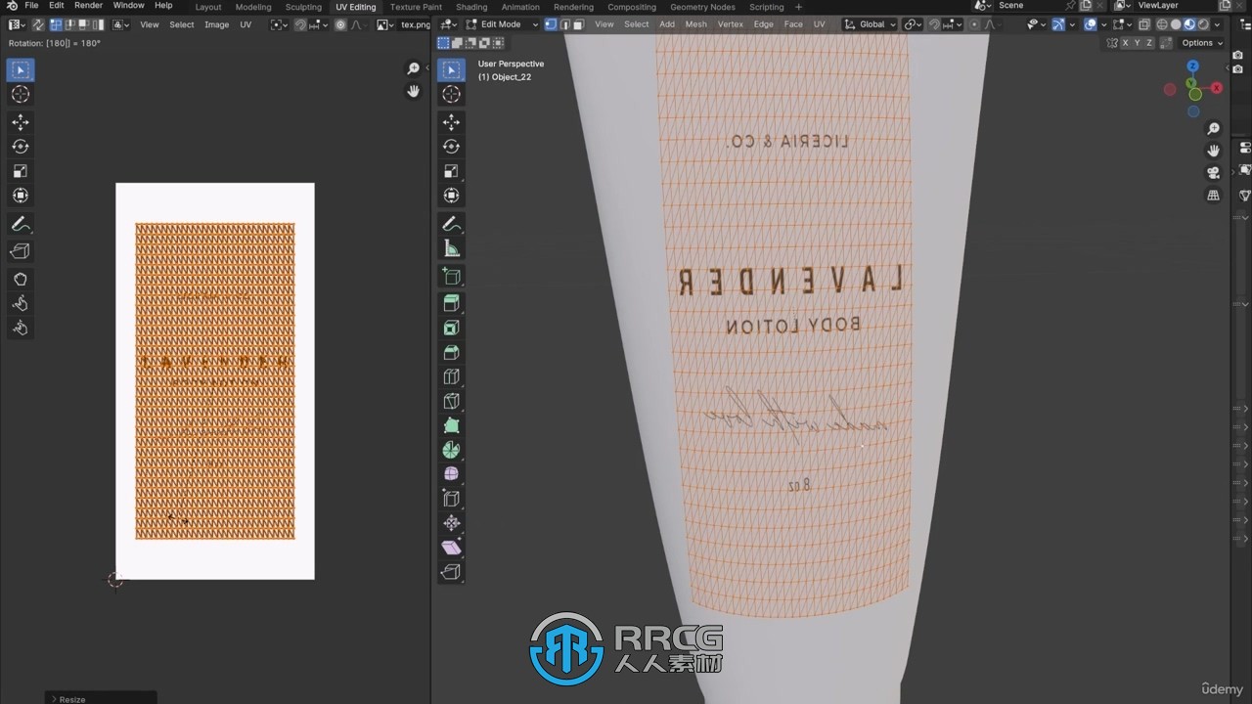Switch to wireframe viewport shading
Screen dimensions: 1252x704
tap(1162, 24)
